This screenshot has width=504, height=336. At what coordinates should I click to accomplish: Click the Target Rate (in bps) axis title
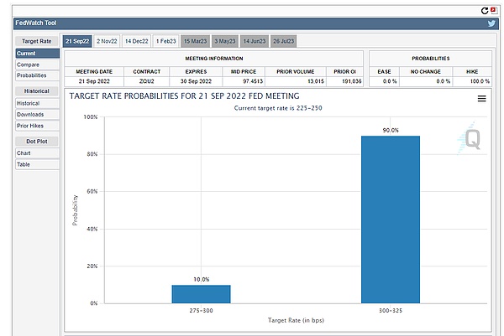[296, 320]
